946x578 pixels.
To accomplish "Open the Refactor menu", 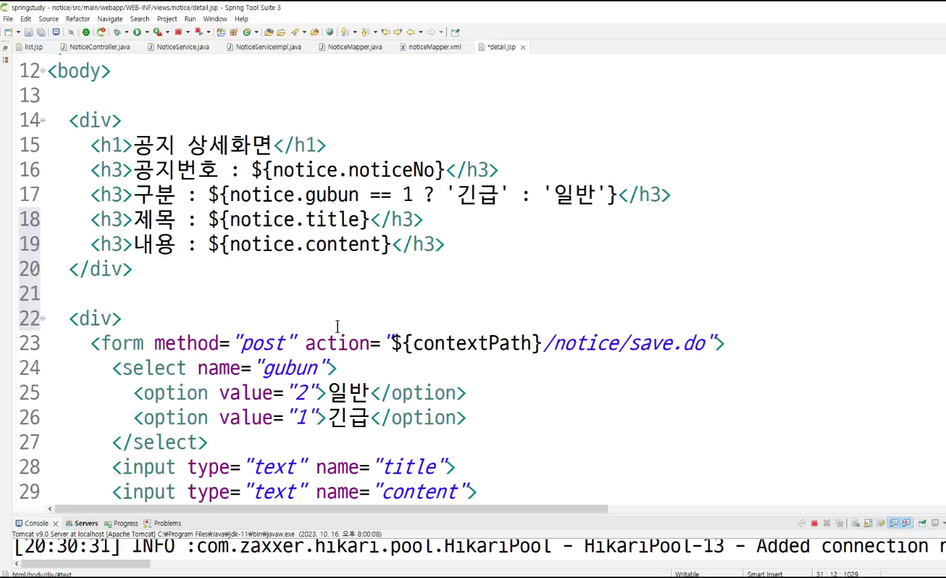I will [x=78, y=19].
